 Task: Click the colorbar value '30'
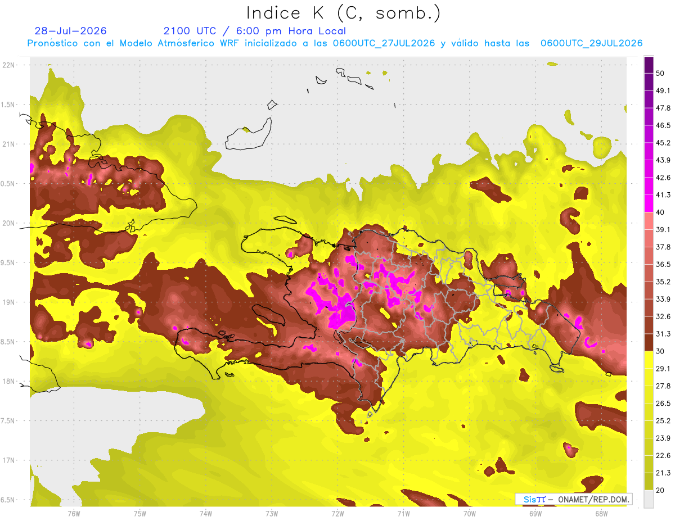click(660, 351)
